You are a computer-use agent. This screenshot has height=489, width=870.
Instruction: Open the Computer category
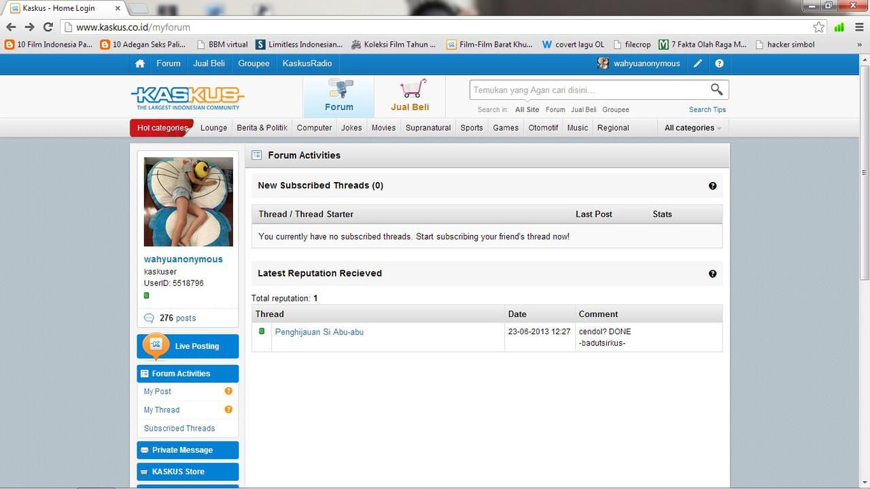314,128
